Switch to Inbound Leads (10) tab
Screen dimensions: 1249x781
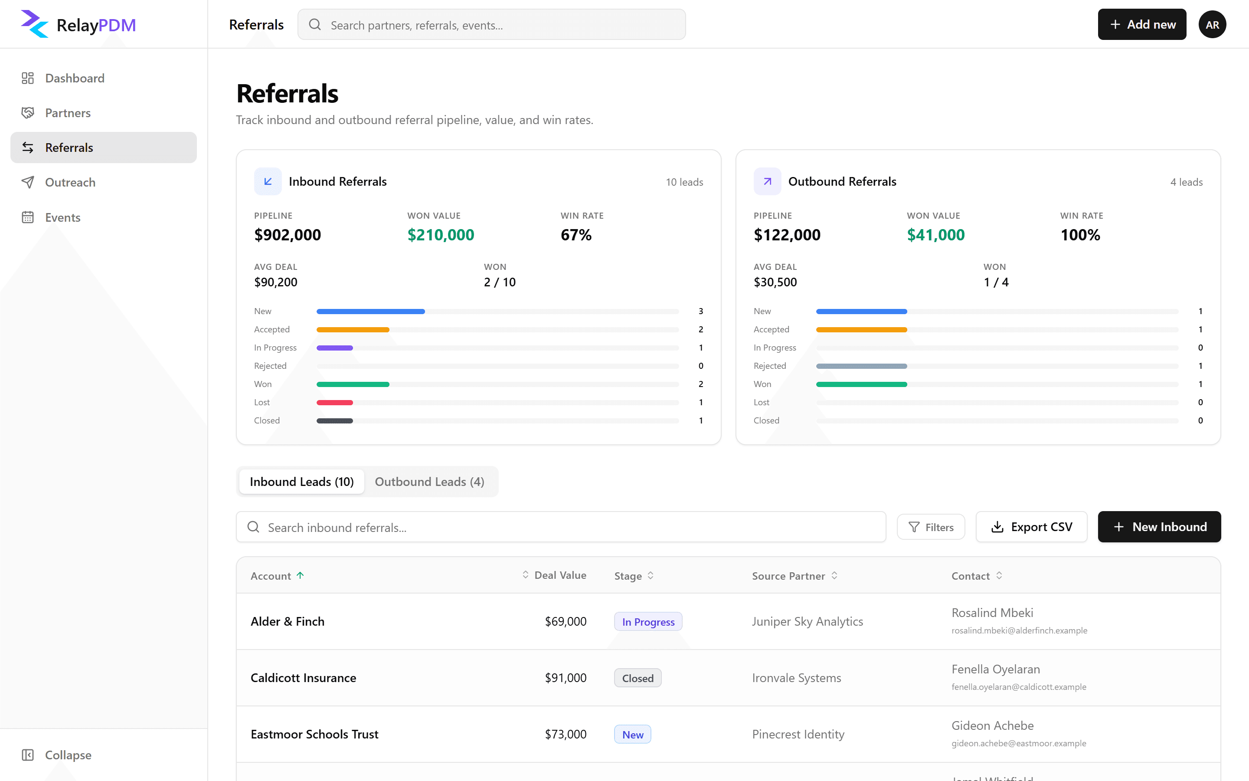click(x=302, y=482)
